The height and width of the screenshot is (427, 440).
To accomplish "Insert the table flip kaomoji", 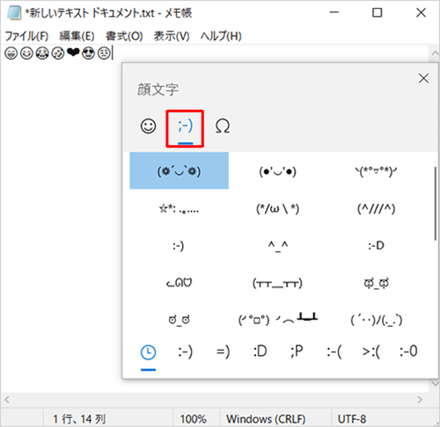I will pos(277,319).
